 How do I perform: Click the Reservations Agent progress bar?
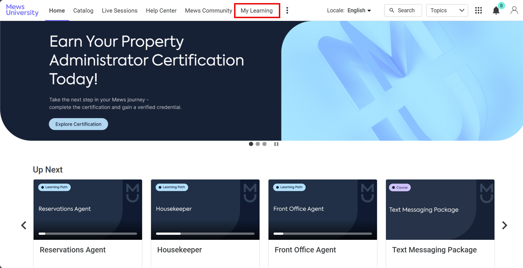pyautogui.click(x=88, y=233)
